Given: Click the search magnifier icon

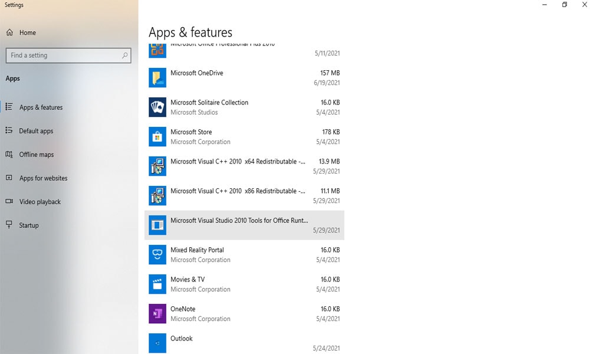Looking at the screenshot, I should click(124, 55).
